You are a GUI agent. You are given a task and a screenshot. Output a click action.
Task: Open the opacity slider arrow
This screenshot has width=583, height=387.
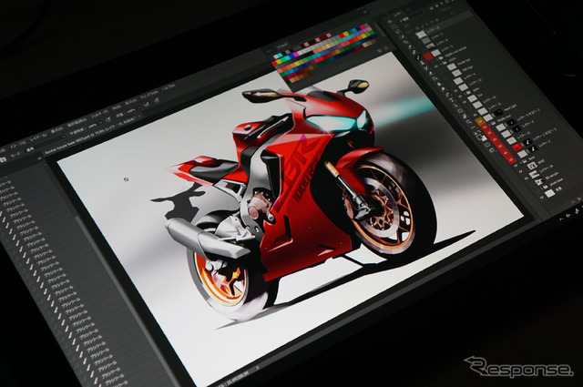pyautogui.click(x=101, y=123)
